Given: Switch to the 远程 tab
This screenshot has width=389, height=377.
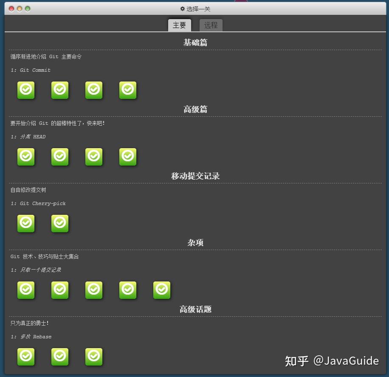Looking at the screenshot, I should tap(211, 25).
